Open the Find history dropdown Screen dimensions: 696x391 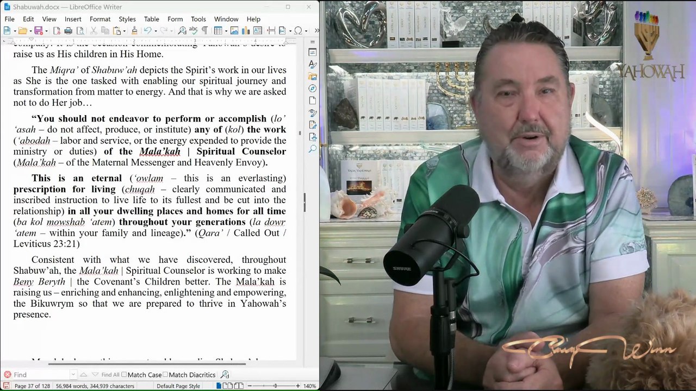click(x=73, y=375)
